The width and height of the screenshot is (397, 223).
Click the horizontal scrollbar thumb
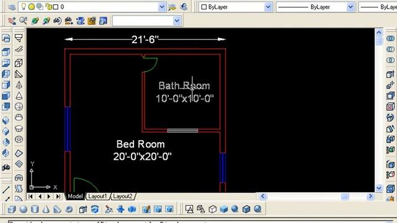click(x=345, y=196)
